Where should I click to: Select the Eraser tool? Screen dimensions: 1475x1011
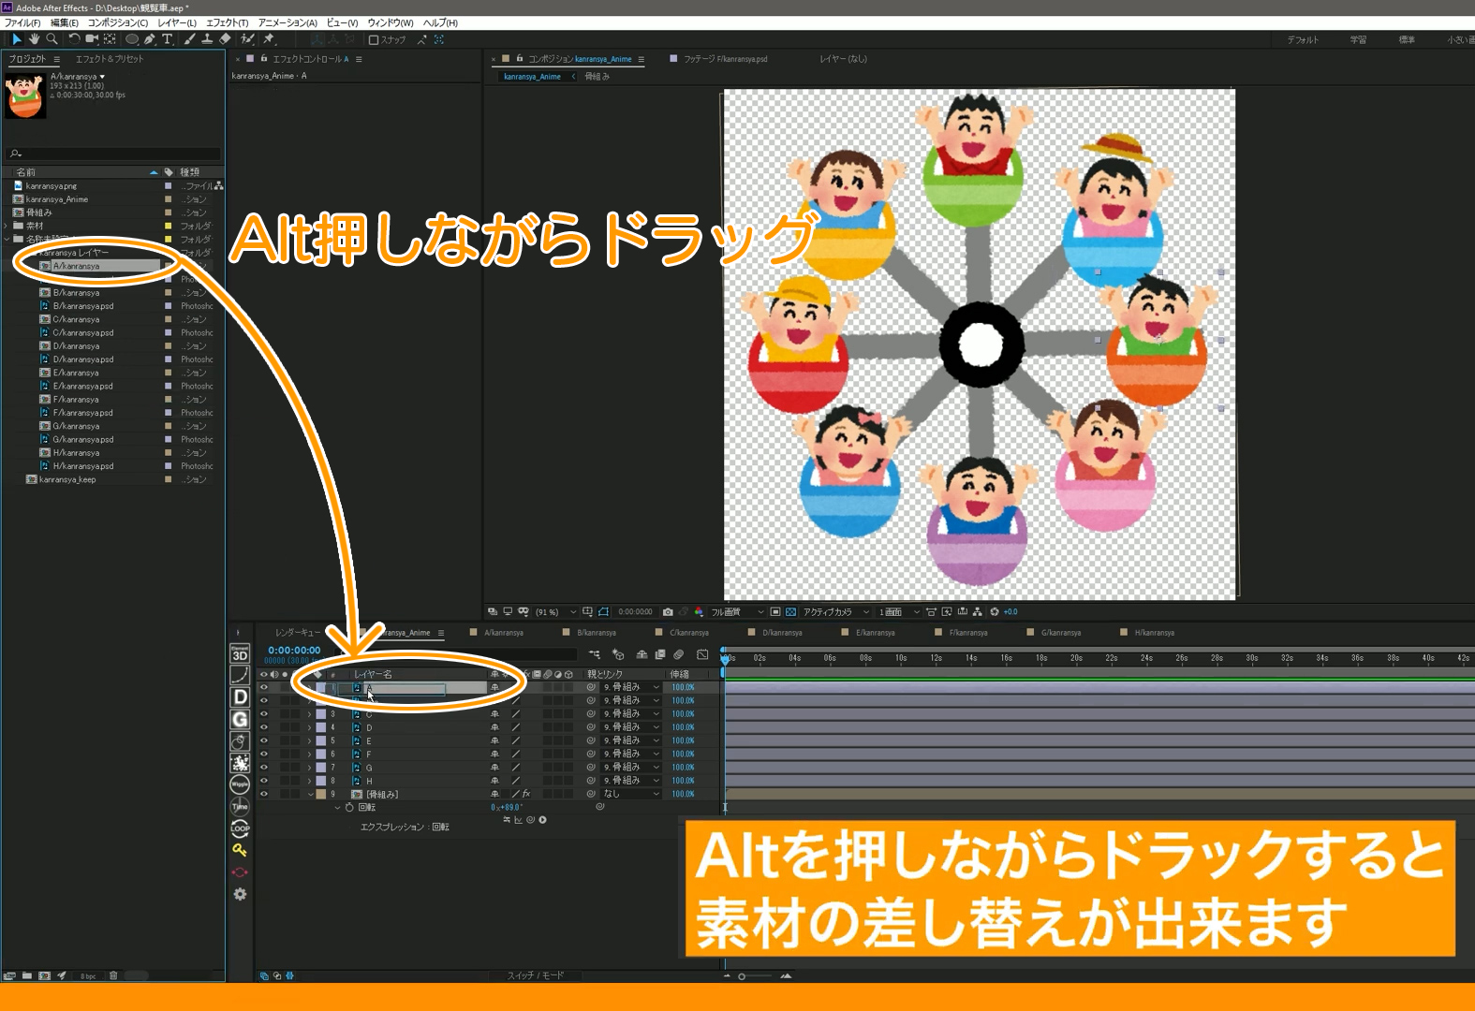click(225, 39)
